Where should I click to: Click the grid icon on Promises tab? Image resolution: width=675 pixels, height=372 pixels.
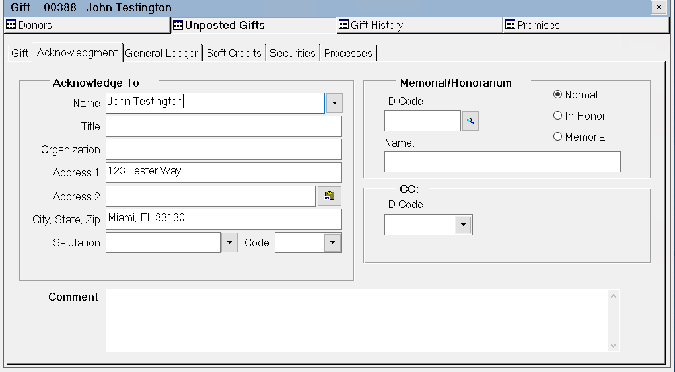coord(510,24)
